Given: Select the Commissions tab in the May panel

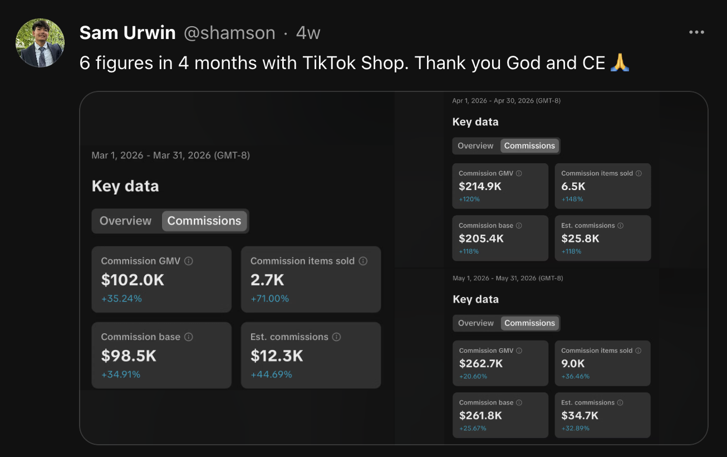Looking at the screenshot, I should 530,323.
